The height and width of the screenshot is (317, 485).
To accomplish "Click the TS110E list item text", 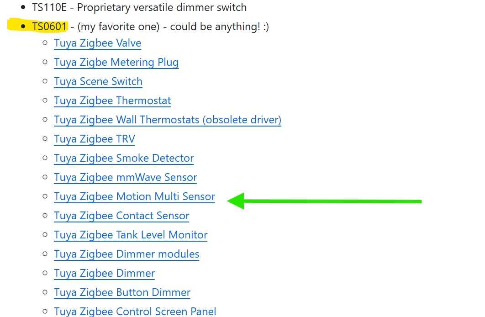I will tap(139, 7).
